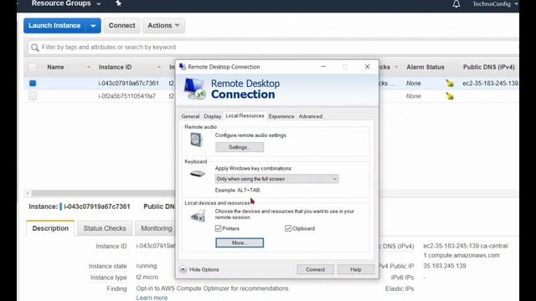Click the instance state value running
Image resolution: width=536 pixels, height=301 pixels.
[147, 266]
